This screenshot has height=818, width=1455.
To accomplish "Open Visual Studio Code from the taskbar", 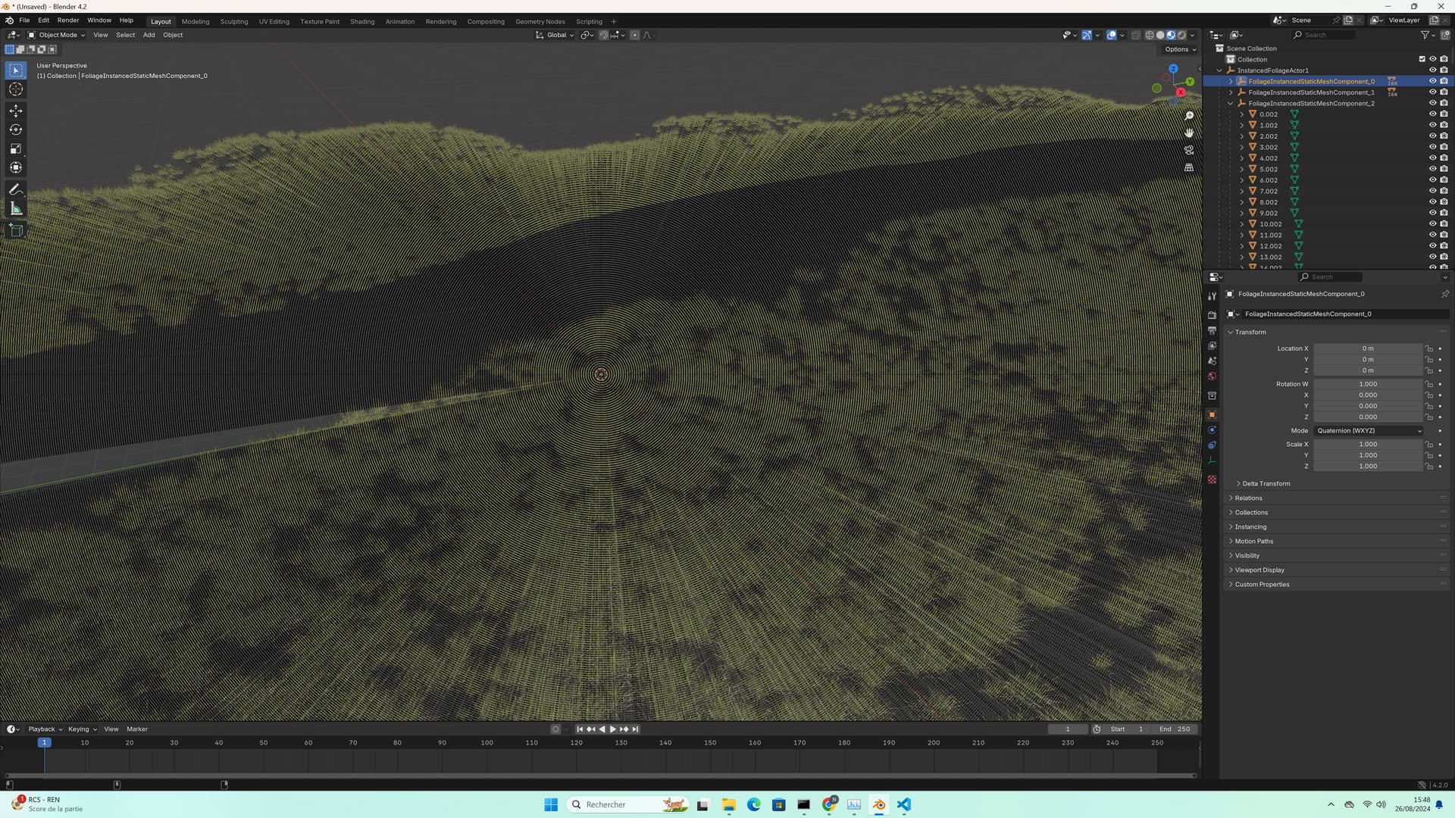I will pos(904,804).
